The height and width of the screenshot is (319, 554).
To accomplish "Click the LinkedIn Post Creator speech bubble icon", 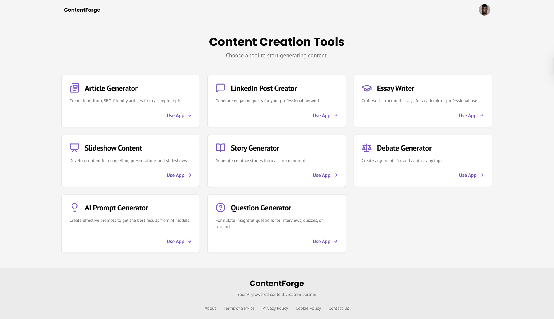I will click(x=220, y=88).
